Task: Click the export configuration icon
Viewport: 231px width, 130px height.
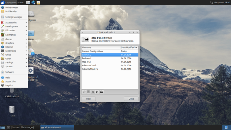Action: [97, 92]
